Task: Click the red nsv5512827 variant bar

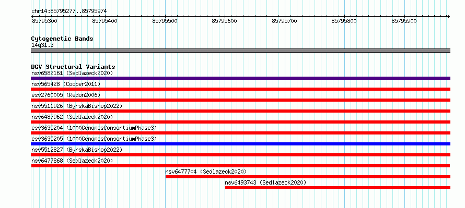Action: coord(240,155)
